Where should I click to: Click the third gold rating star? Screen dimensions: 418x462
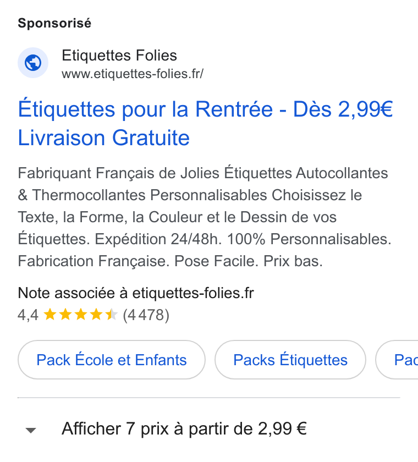pos(81,315)
